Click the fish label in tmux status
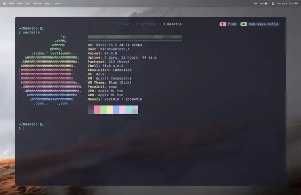 tap(232, 24)
